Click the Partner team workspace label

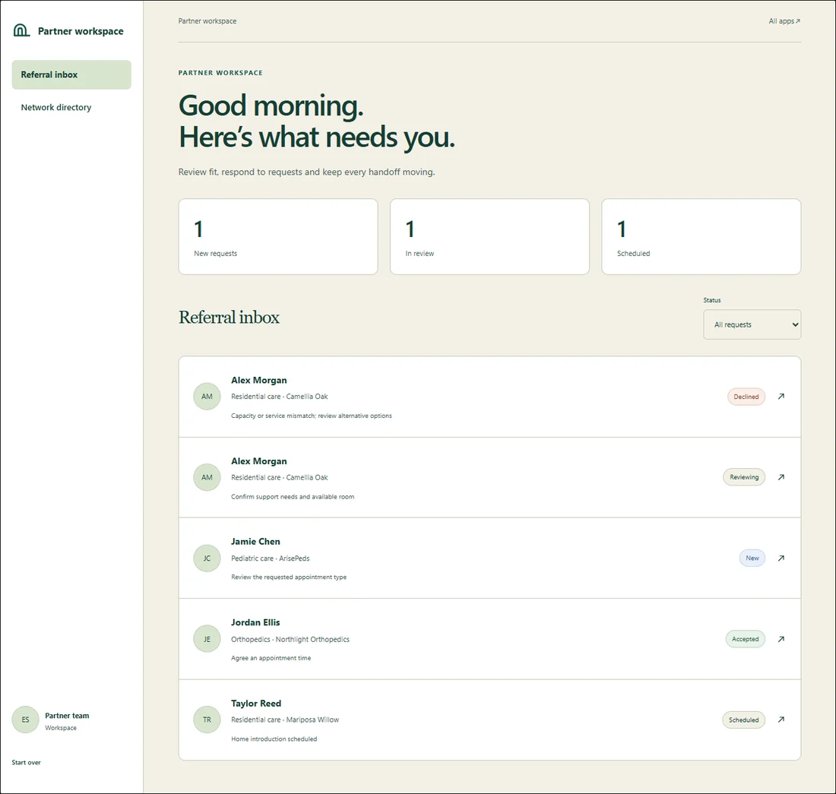[x=67, y=721]
